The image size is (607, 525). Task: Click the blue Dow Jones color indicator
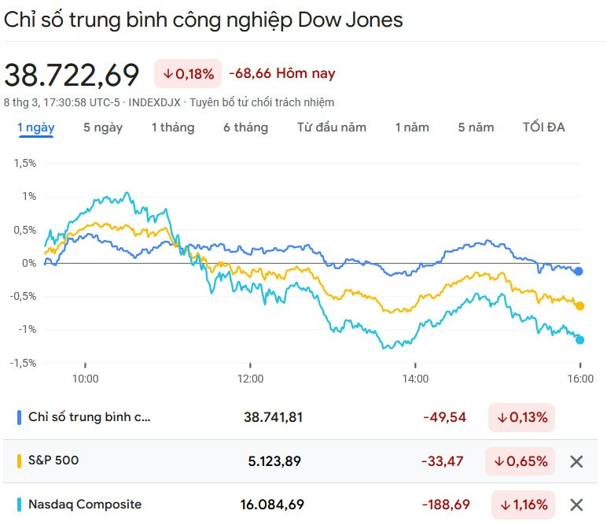[19, 417]
